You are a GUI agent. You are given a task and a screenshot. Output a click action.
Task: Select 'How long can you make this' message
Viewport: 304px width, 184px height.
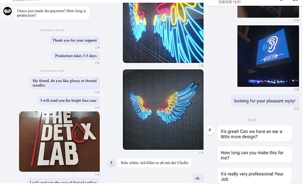pyautogui.click(x=255, y=155)
